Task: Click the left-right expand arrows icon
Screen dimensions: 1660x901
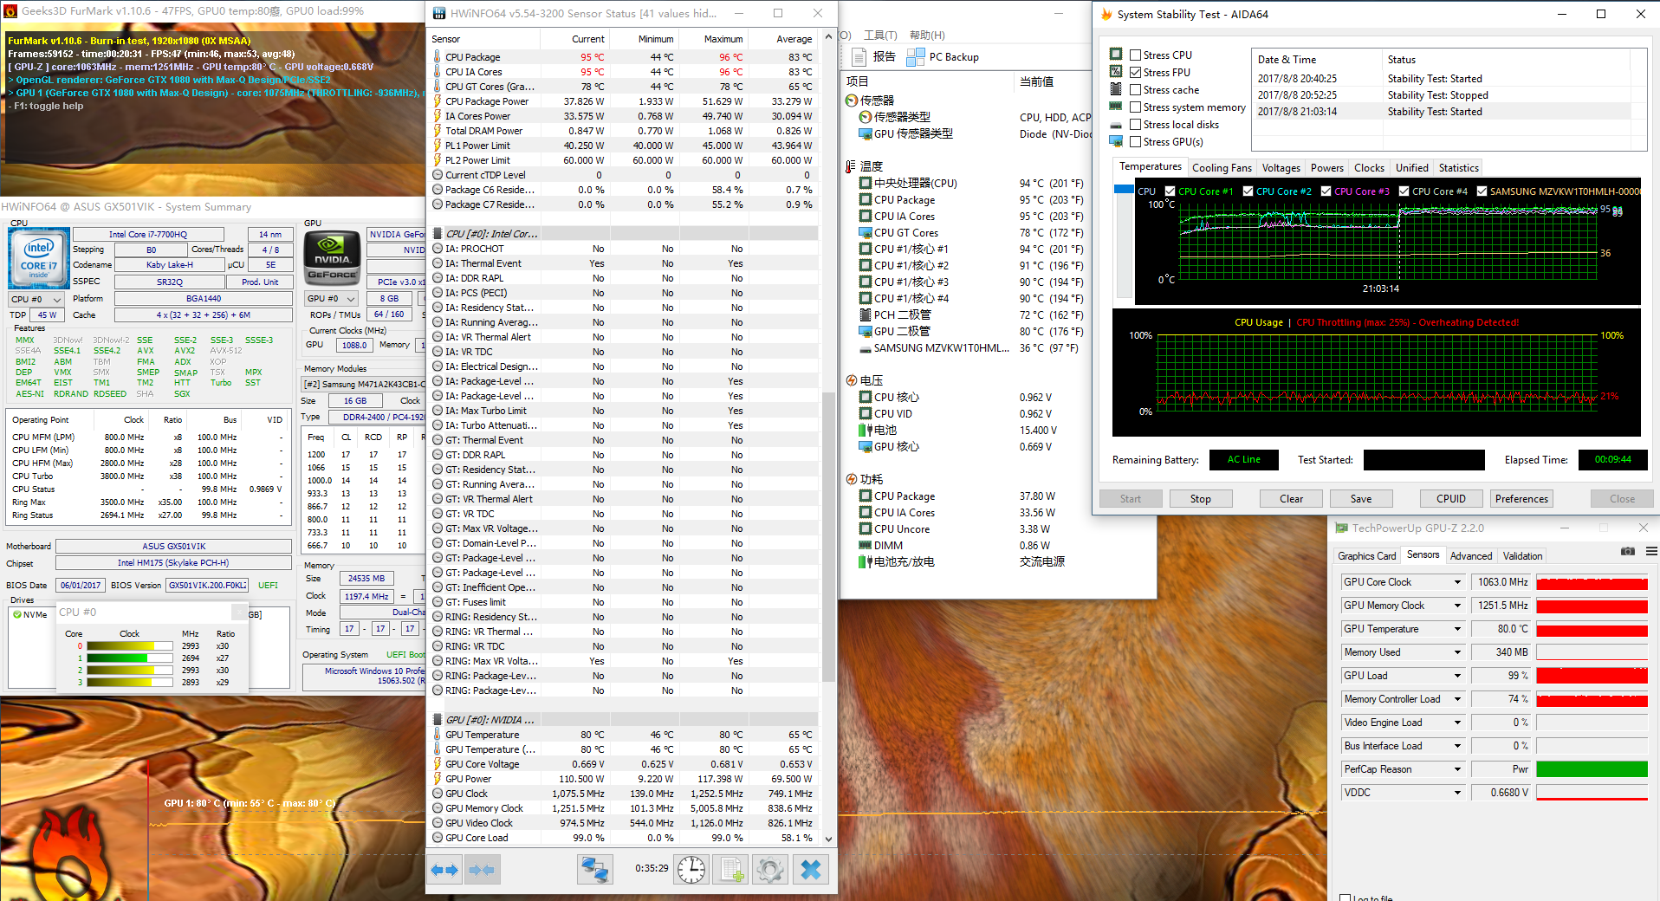Action: (445, 869)
